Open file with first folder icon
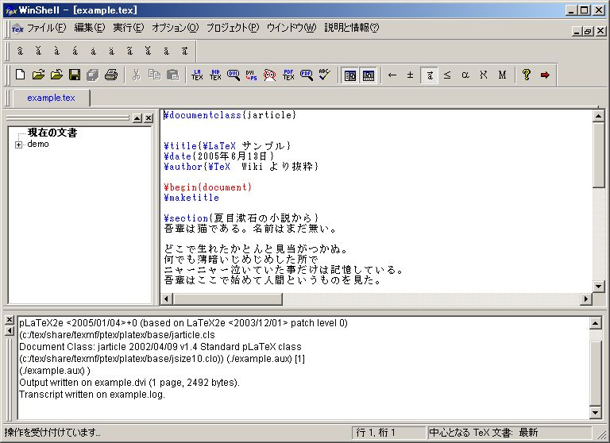 point(38,75)
